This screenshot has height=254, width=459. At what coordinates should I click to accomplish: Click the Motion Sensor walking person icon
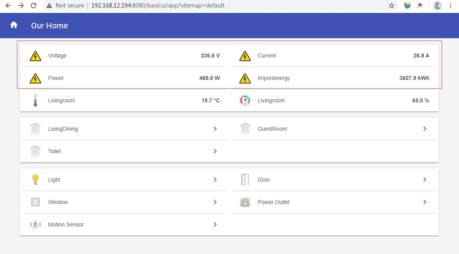35,224
